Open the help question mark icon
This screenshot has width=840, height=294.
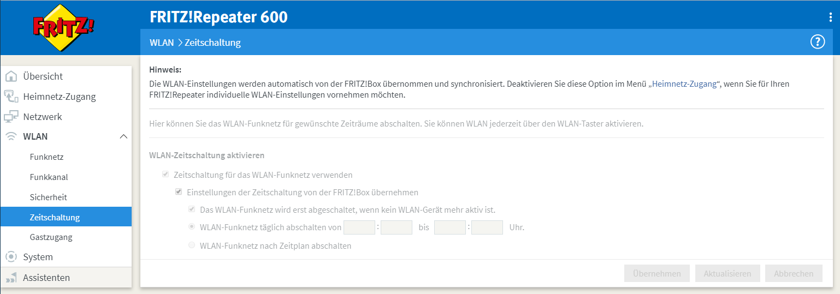tap(817, 42)
